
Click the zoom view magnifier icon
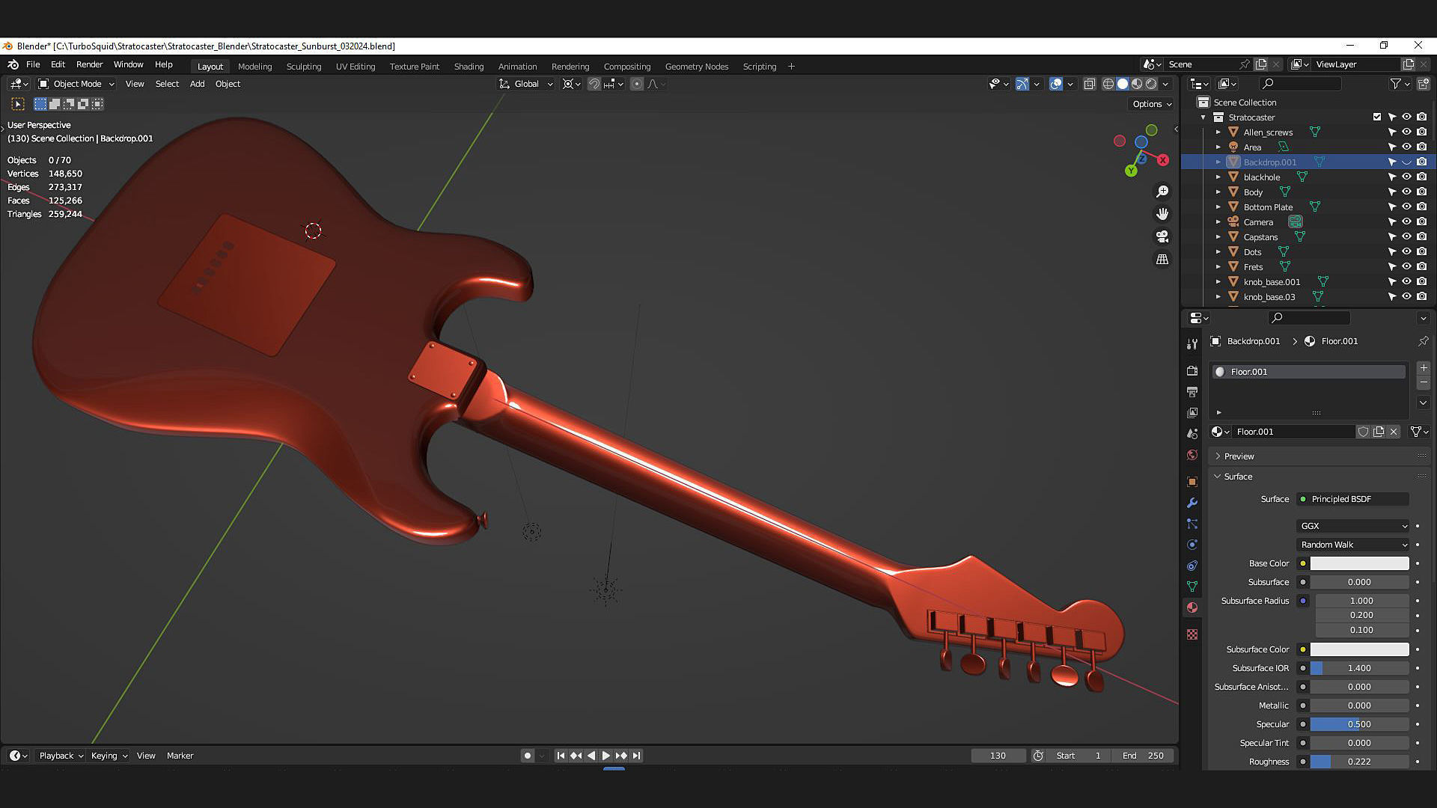point(1162,192)
